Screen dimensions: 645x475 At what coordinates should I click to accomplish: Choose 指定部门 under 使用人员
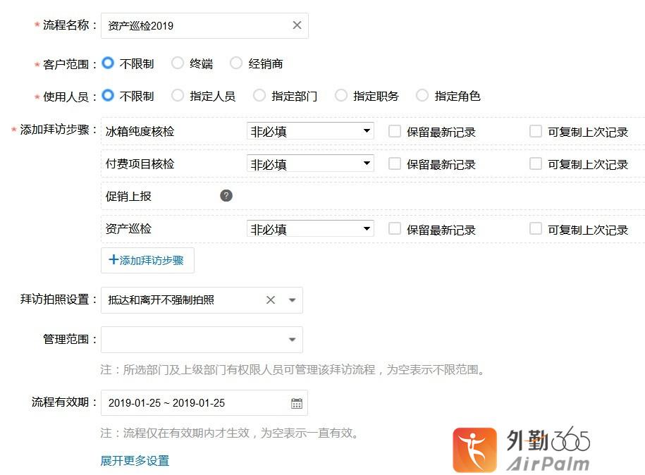(259, 96)
